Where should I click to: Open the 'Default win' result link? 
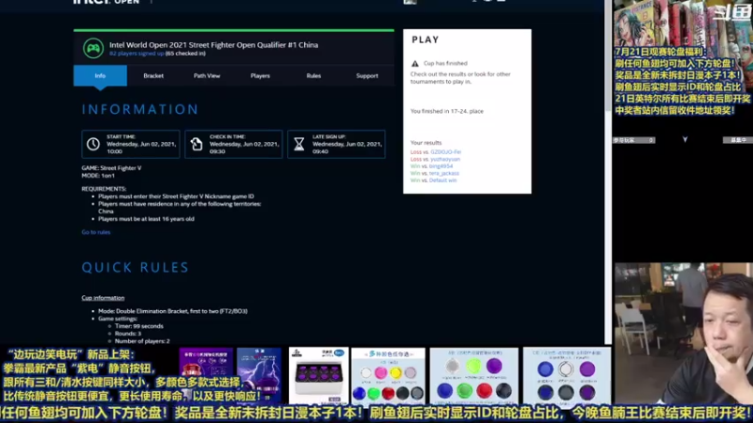click(442, 180)
